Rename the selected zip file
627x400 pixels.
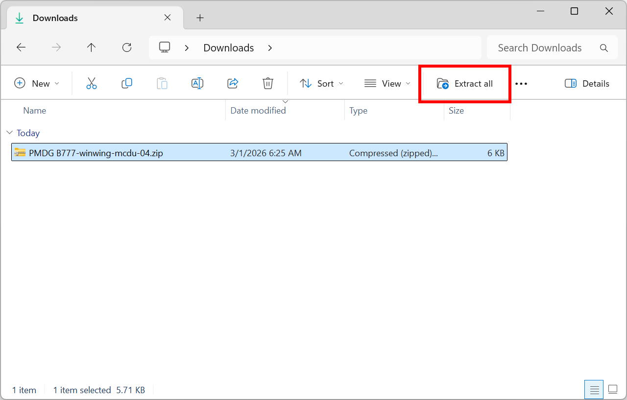(197, 83)
